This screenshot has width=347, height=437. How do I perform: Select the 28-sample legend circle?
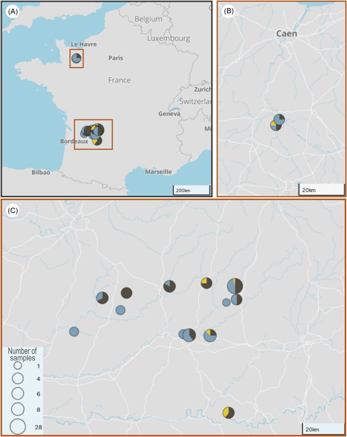point(18,427)
